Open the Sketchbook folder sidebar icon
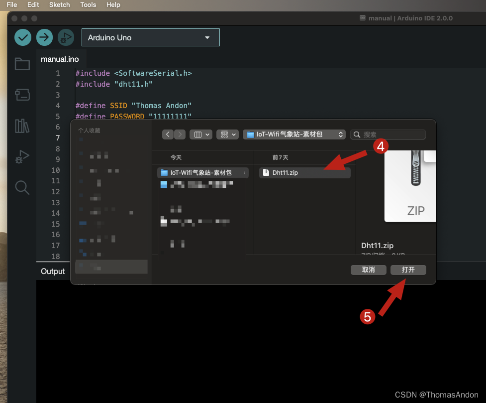 click(x=22, y=64)
